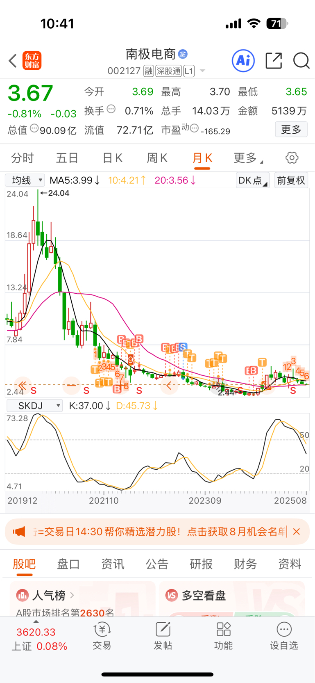This screenshot has height=683, width=315.
Task: Tap the promo banner megaphone icon
Action: (19, 532)
